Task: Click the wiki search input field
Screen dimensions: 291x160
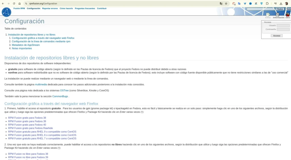Action: pyautogui.click(x=261, y=9)
